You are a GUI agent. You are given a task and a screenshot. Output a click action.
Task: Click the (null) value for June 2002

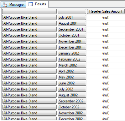pos(106,83)
